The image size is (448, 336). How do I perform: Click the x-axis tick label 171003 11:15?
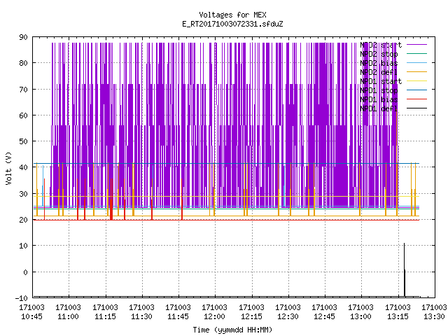tap(105, 312)
